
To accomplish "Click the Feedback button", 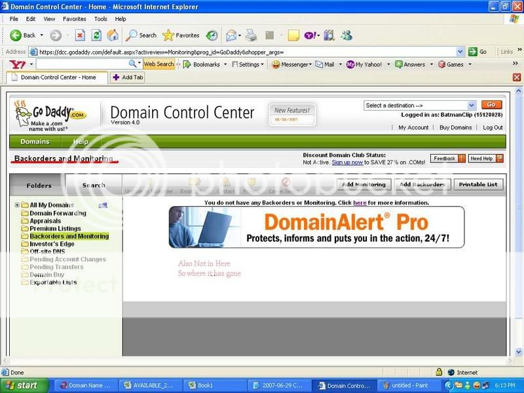I will point(448,159).
